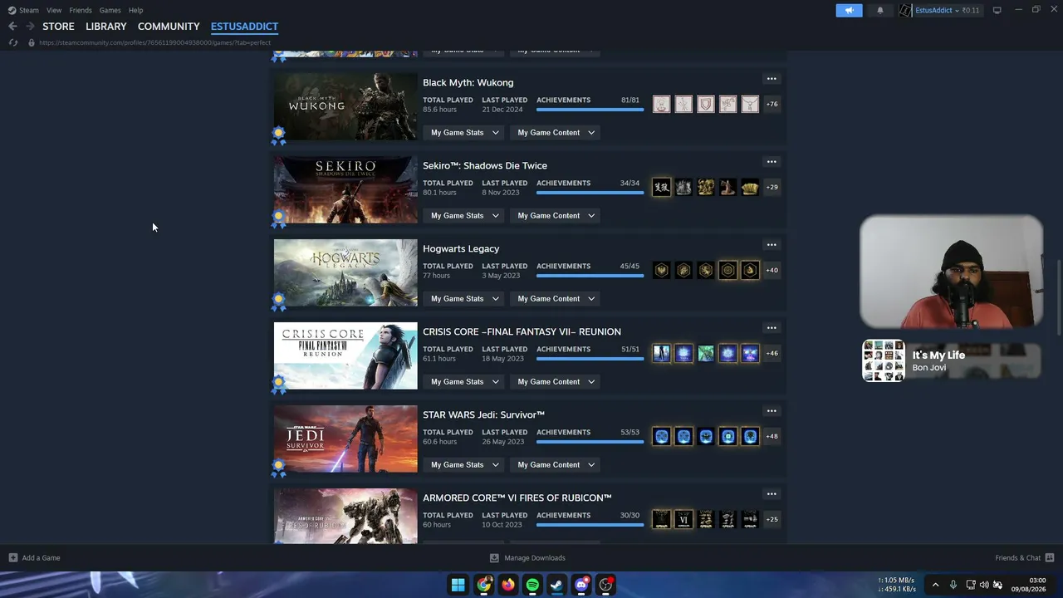Image resolution: width=1063 pixels, height=598 pixels.
Task: Open the Black Myth: Wukong title link
Action: click(x=468, y=82)
